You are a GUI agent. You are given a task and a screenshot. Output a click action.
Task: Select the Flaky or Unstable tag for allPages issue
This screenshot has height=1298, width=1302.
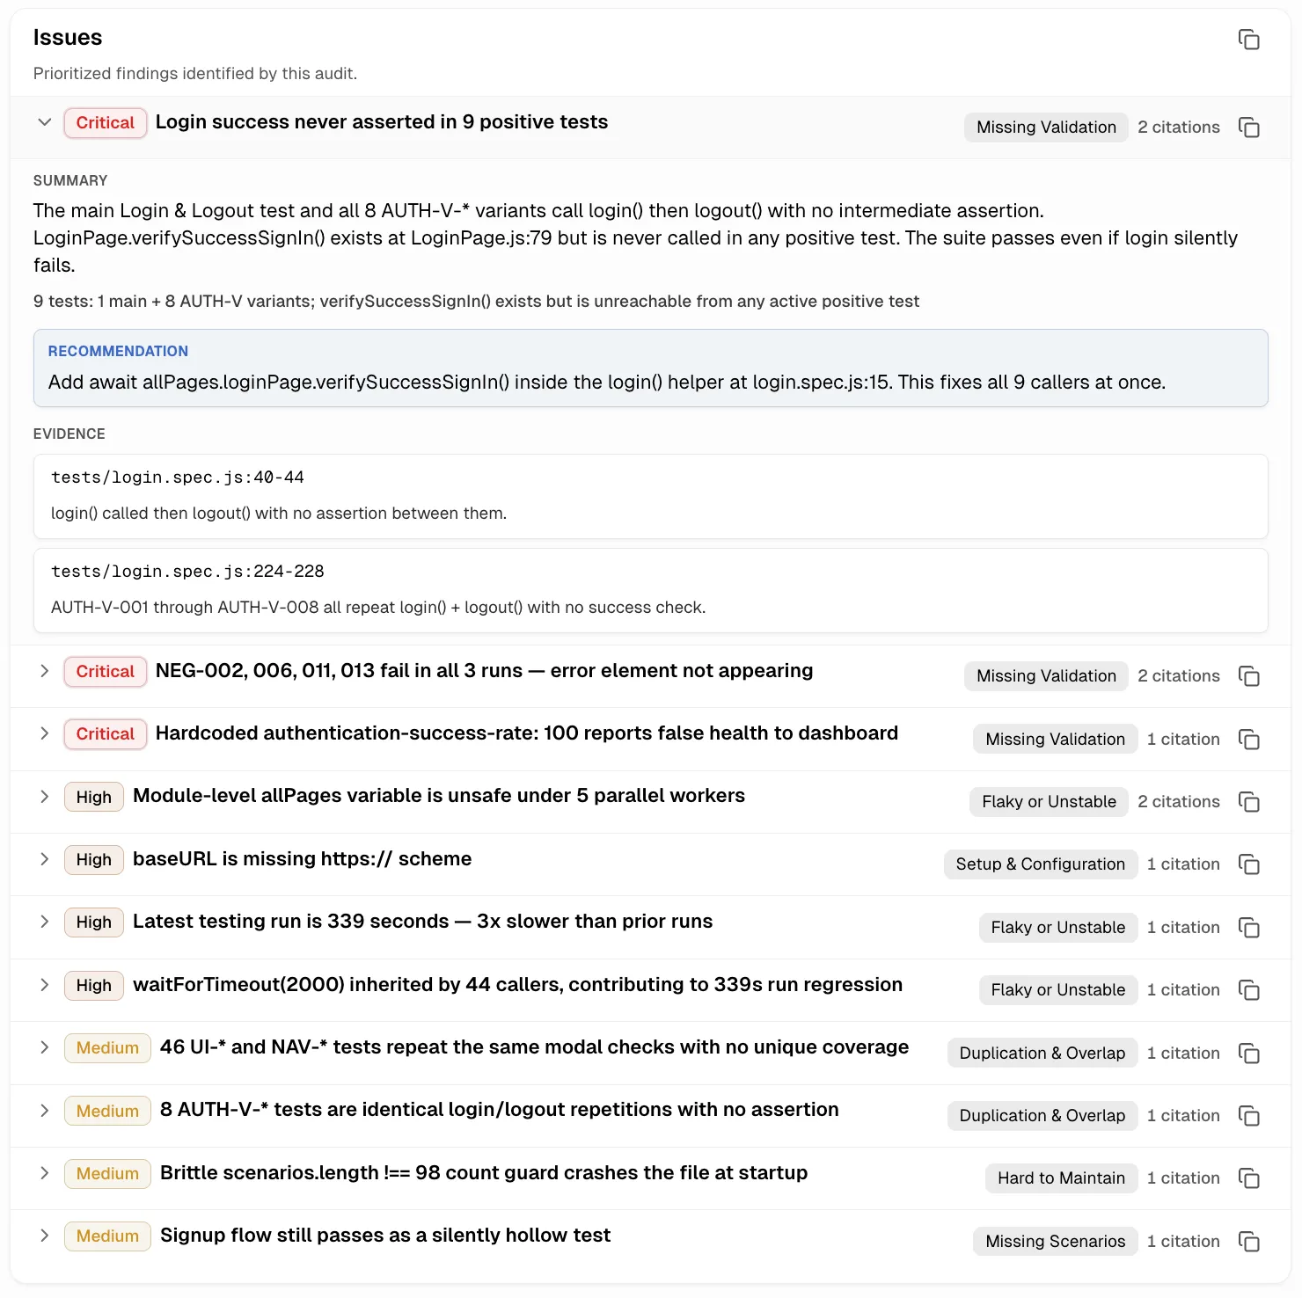tap(1048, 801)
